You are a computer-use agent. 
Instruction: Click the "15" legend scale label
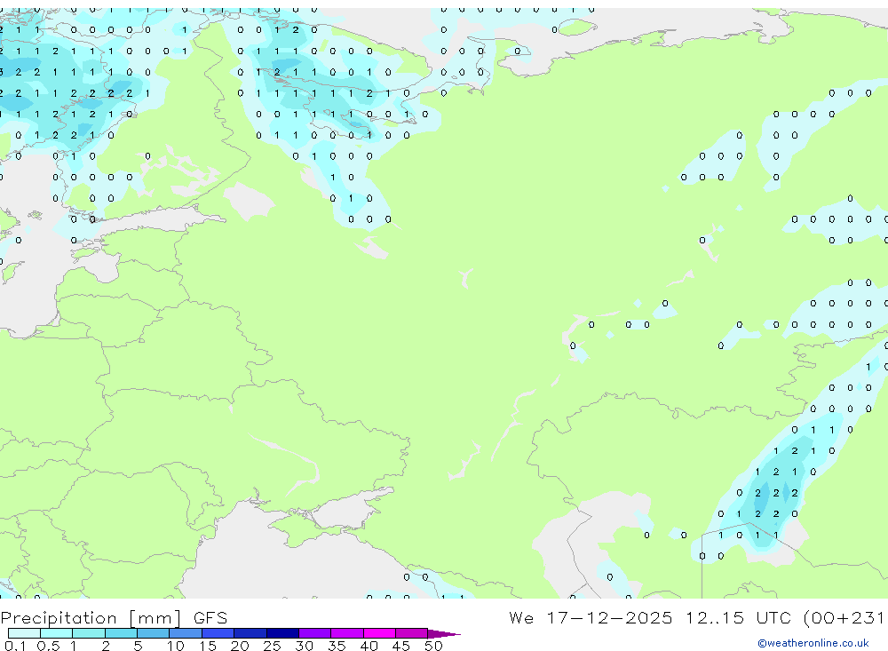tap(208, 646)
